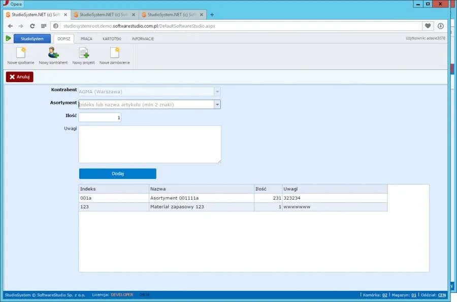The width and height of the screenshot is (457, 302).
Task: Cancel with the Anuluj button
Action: tap(19, 77)
